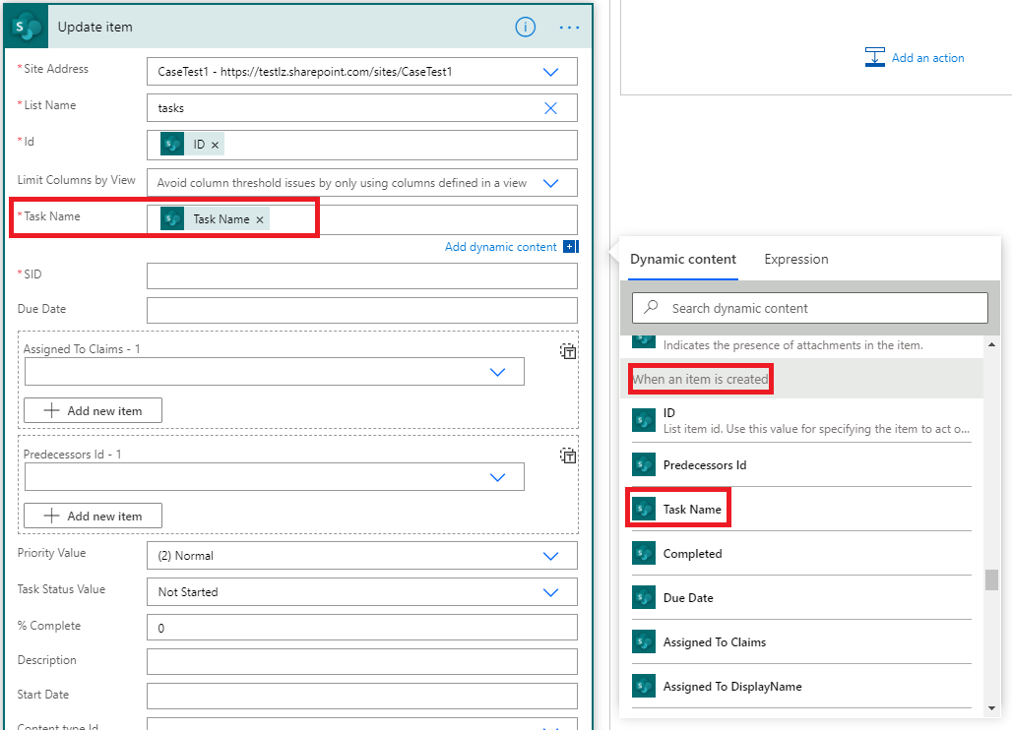Viewport: 1012px width, 730px height.
Task: Click the dynamic content scroll up arrow
Action: (991, 345)
